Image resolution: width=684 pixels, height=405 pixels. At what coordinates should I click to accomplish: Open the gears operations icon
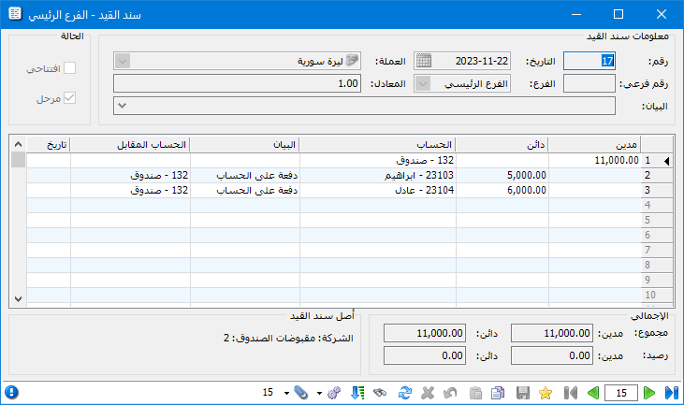point(334,393)
